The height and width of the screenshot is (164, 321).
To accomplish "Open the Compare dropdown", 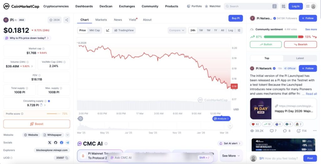I will tap(177, 30).
